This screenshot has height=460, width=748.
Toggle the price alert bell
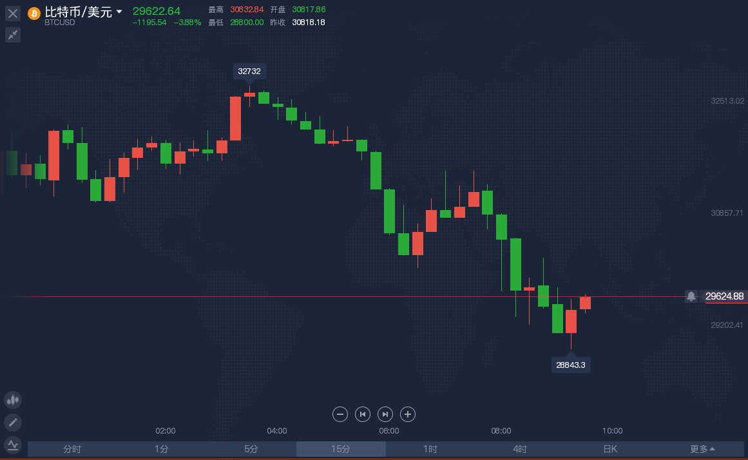pos(691,296)
